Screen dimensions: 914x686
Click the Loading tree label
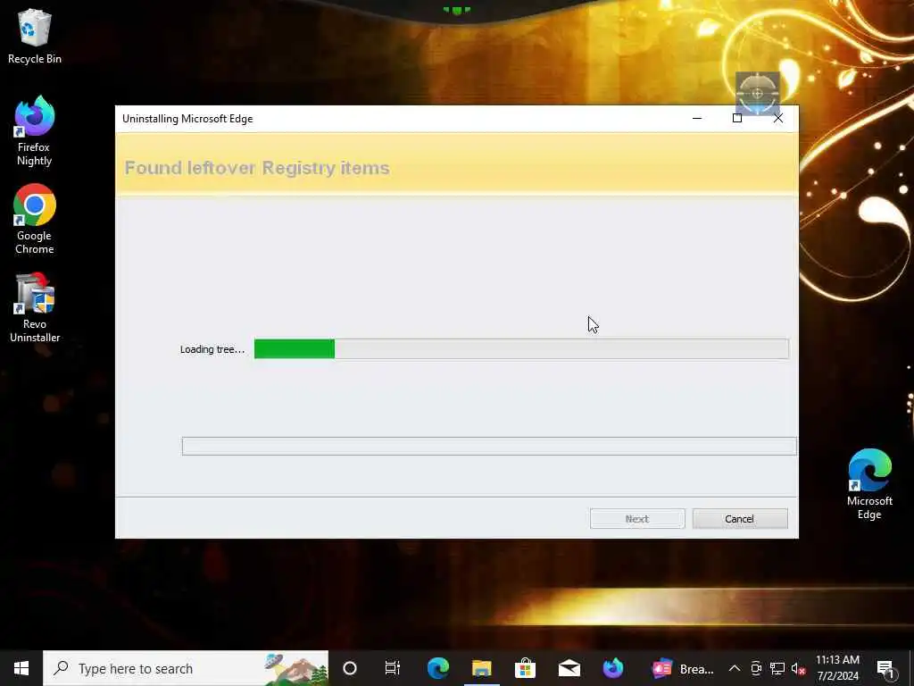click(x=212, y=349)
